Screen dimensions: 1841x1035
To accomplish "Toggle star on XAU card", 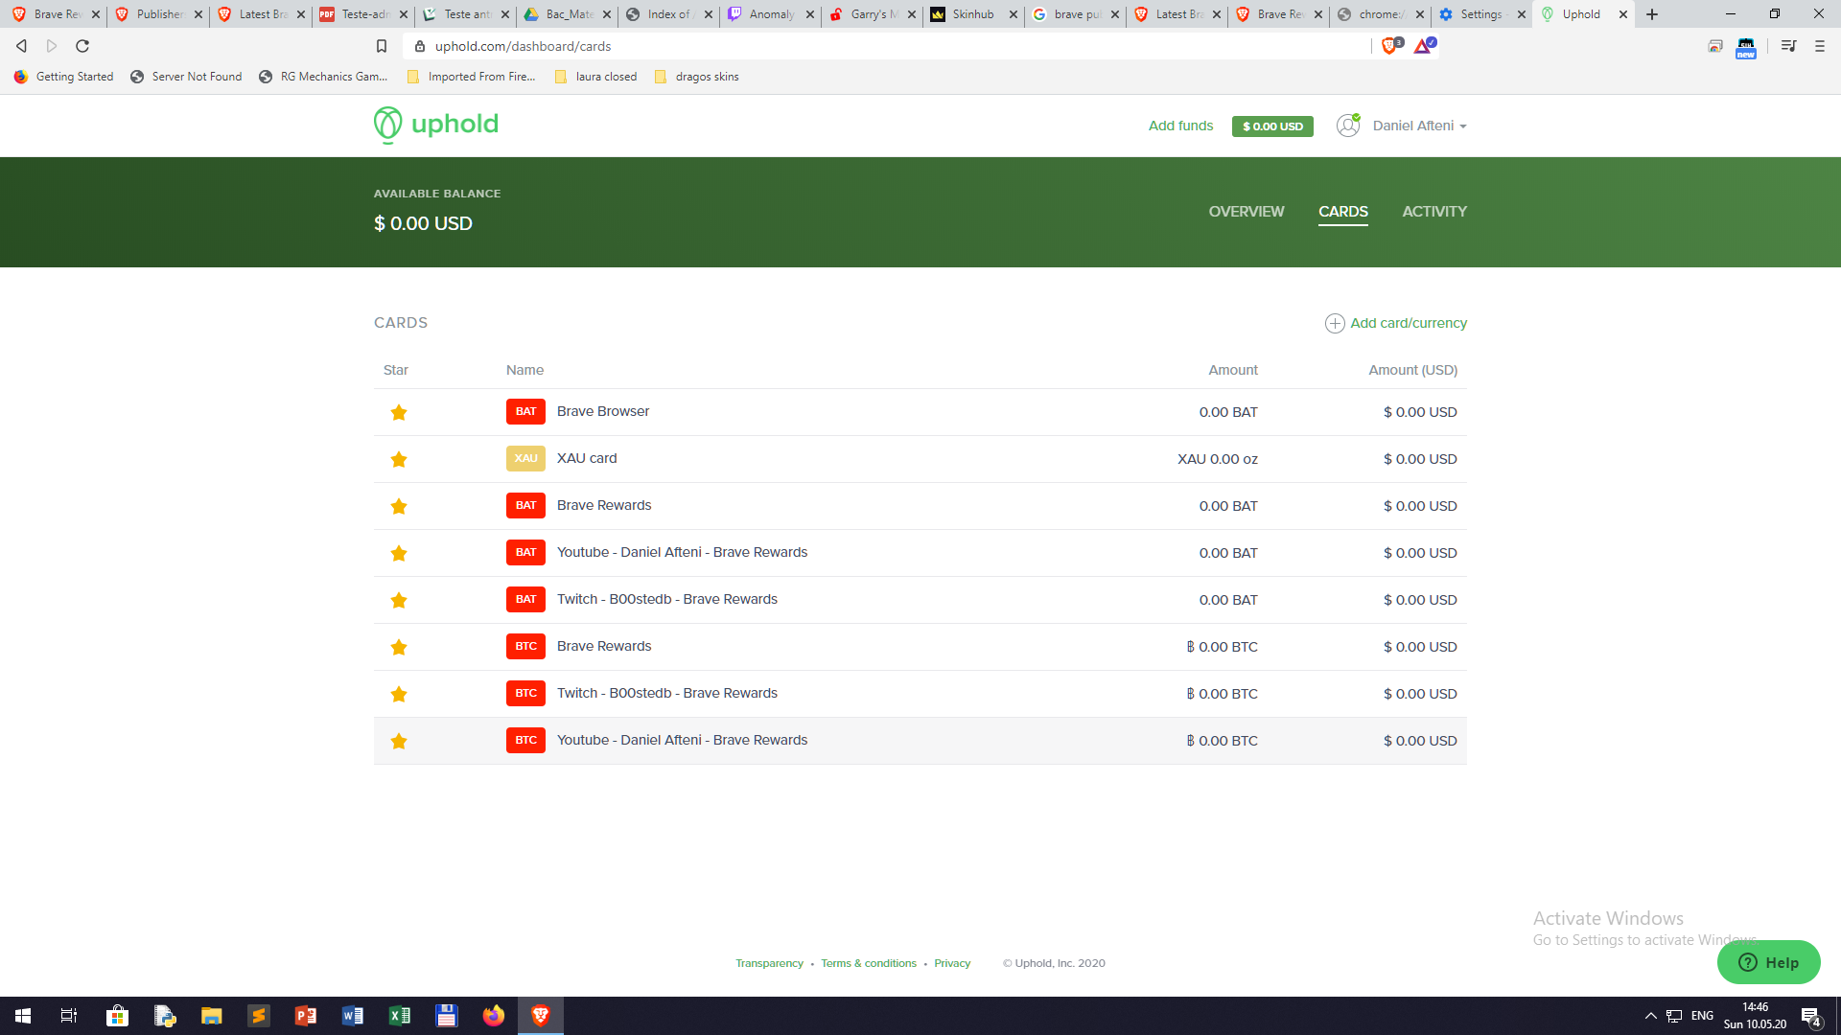I will (399, 459).
